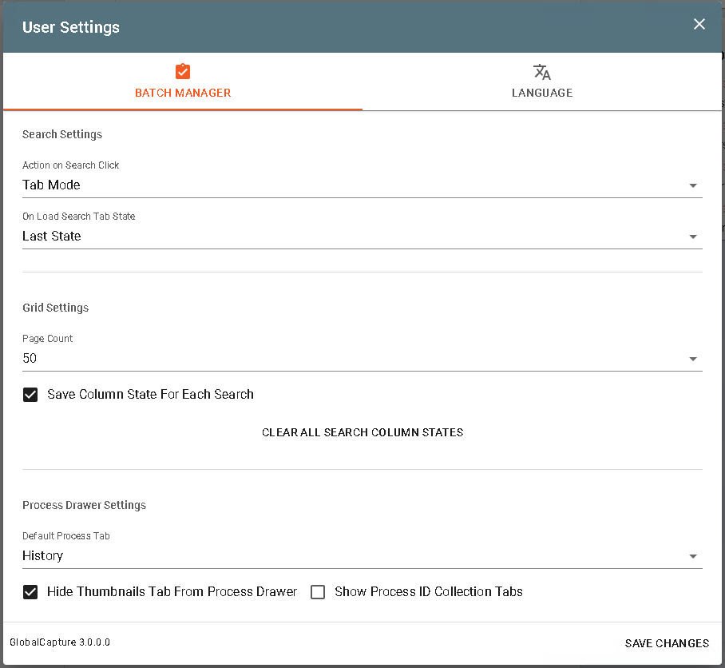
Task: Click arrow icon for Action on Search Click
Action: click(692, 185)
